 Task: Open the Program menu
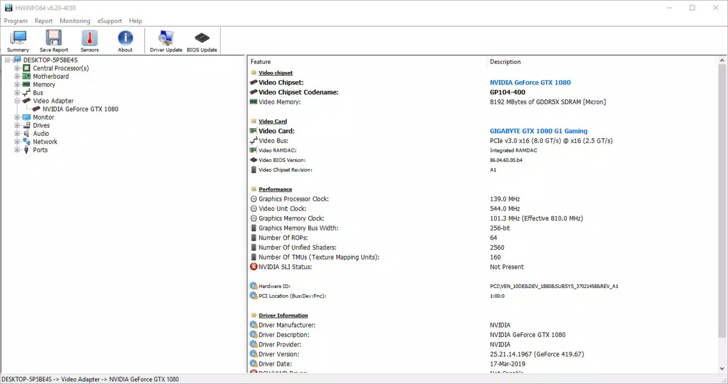pyautogui.click(x=16, y=21)
